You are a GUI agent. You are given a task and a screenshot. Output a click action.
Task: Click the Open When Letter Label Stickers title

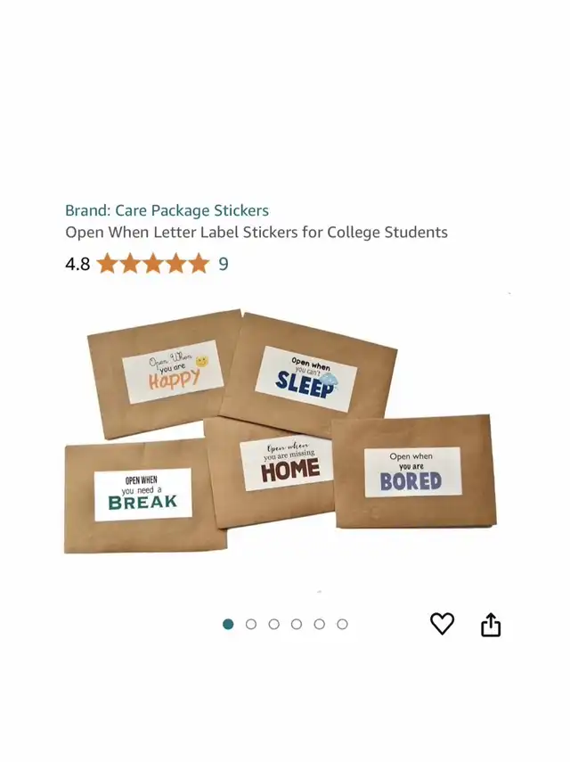256,233
